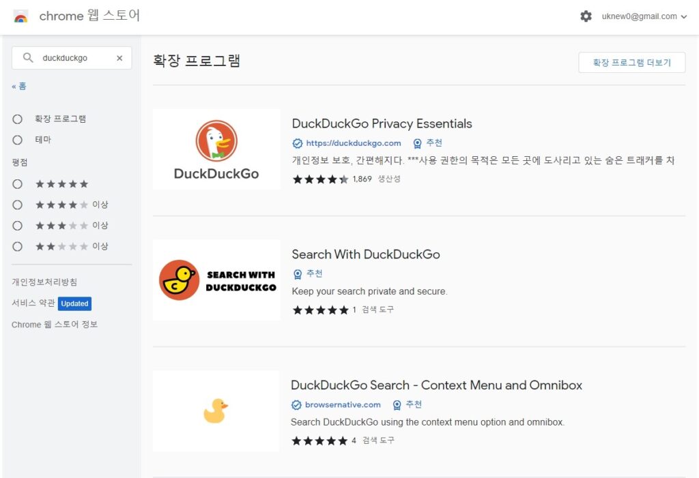This screenshot has width=699, height=478.
Task: Click the search magnifier icon
Action: pos(28,58)
